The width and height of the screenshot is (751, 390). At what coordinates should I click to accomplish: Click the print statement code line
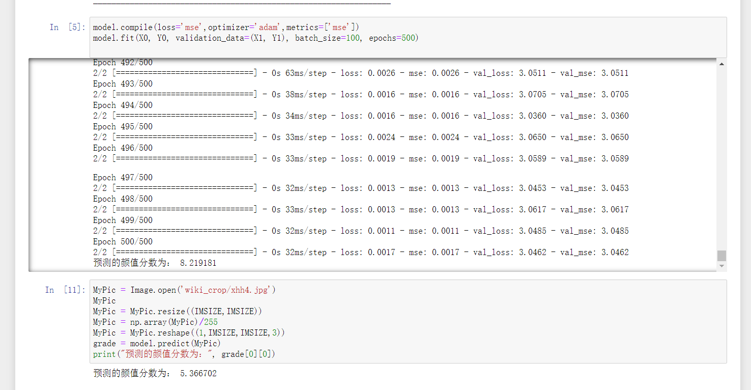(x=184, y=354)
